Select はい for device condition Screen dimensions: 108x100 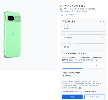(72, 66)
